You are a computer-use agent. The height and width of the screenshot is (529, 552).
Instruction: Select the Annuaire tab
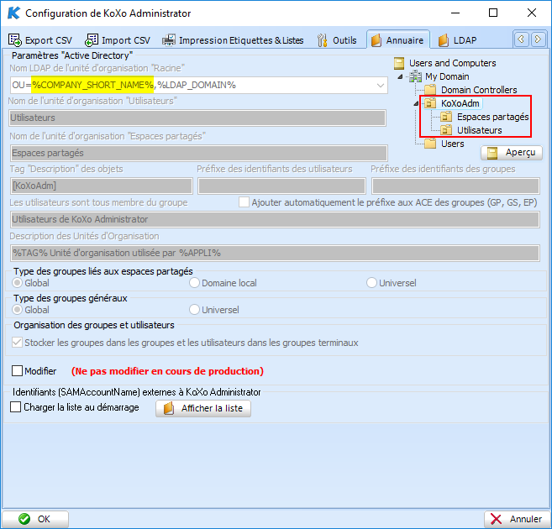(397, 40)
